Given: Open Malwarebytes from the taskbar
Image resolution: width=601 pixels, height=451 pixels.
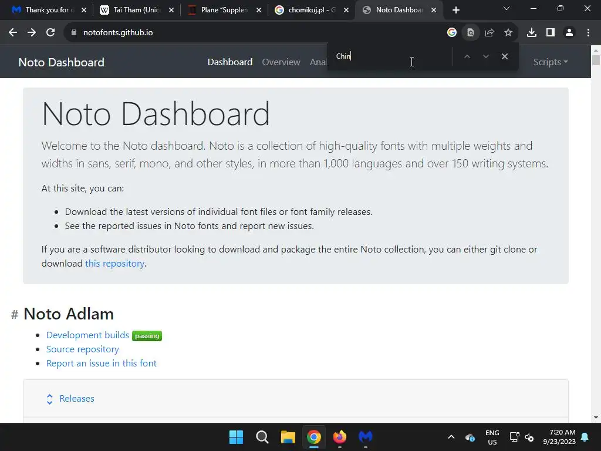Looking at the screenshot, I should [x=366, y=437].
